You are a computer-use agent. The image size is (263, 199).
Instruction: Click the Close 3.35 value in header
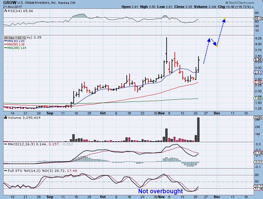[183, 7]
